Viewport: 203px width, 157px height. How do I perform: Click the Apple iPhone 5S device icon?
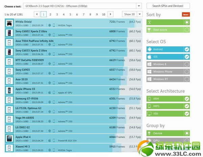tap(9, 90)
